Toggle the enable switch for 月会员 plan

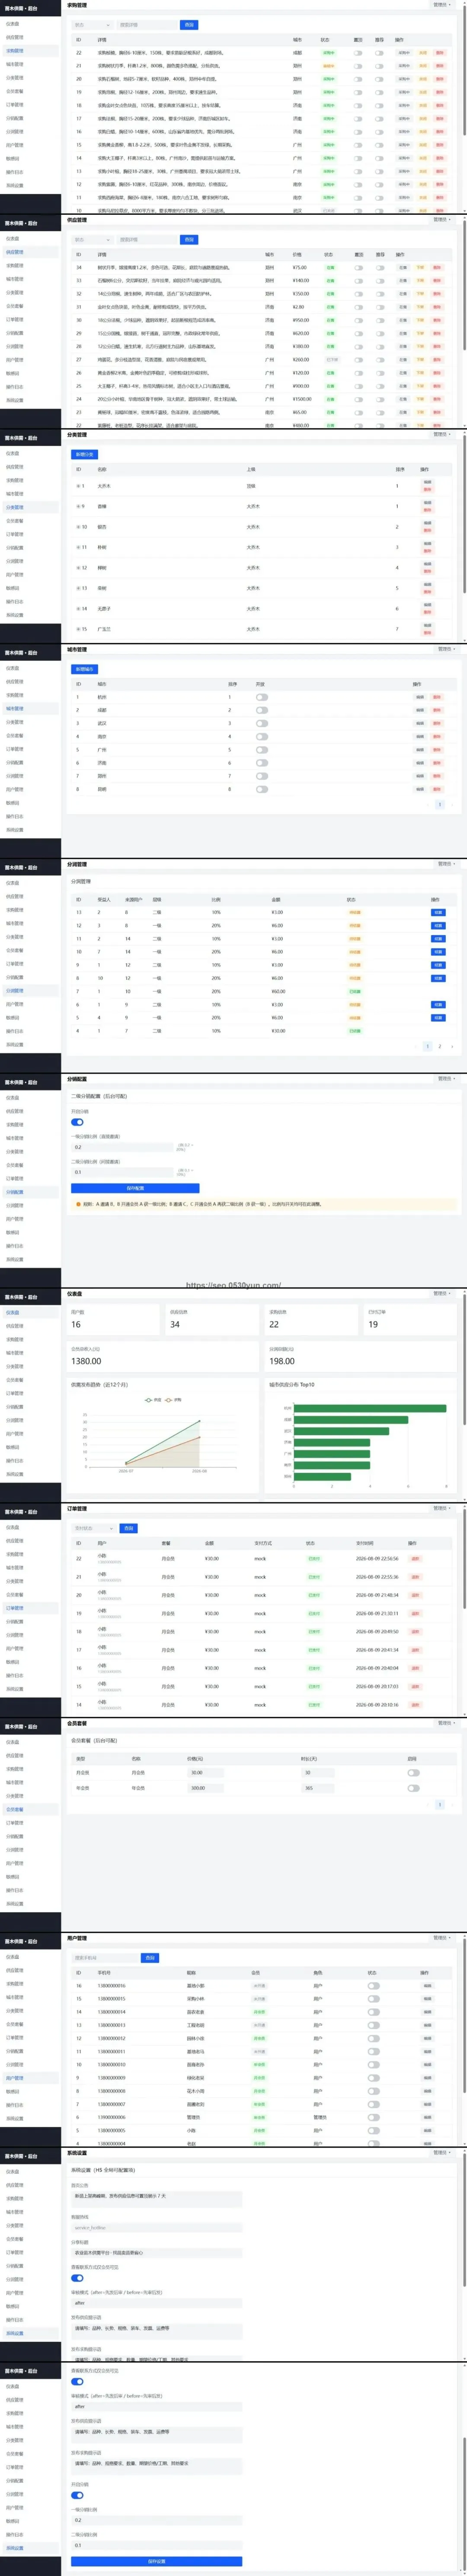(x=413, y=1773)
